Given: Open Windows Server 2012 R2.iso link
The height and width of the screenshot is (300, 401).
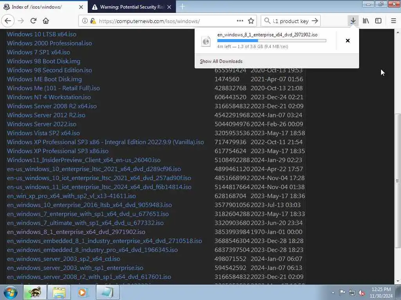Looking at the screenshot, I should coord(46,115).
